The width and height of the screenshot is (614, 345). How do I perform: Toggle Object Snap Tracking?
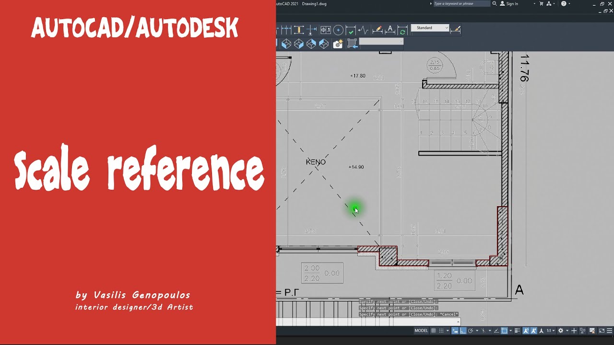[x=496, y=331]
